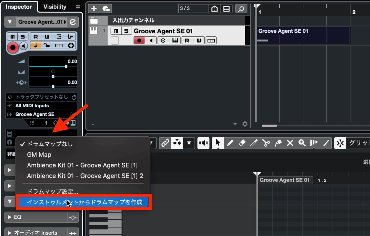Click the lane display button on track row

(x=211, y=40)
